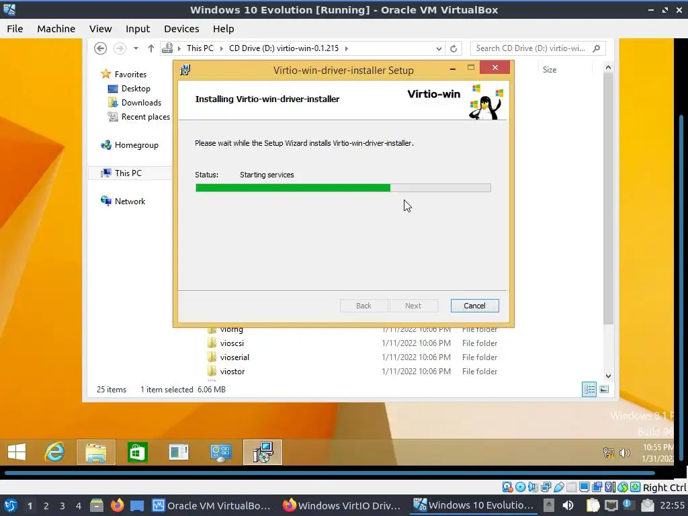Open Windows Store from guest taskbar
Viewport: 688px width, 516px height.
point(137,452)
